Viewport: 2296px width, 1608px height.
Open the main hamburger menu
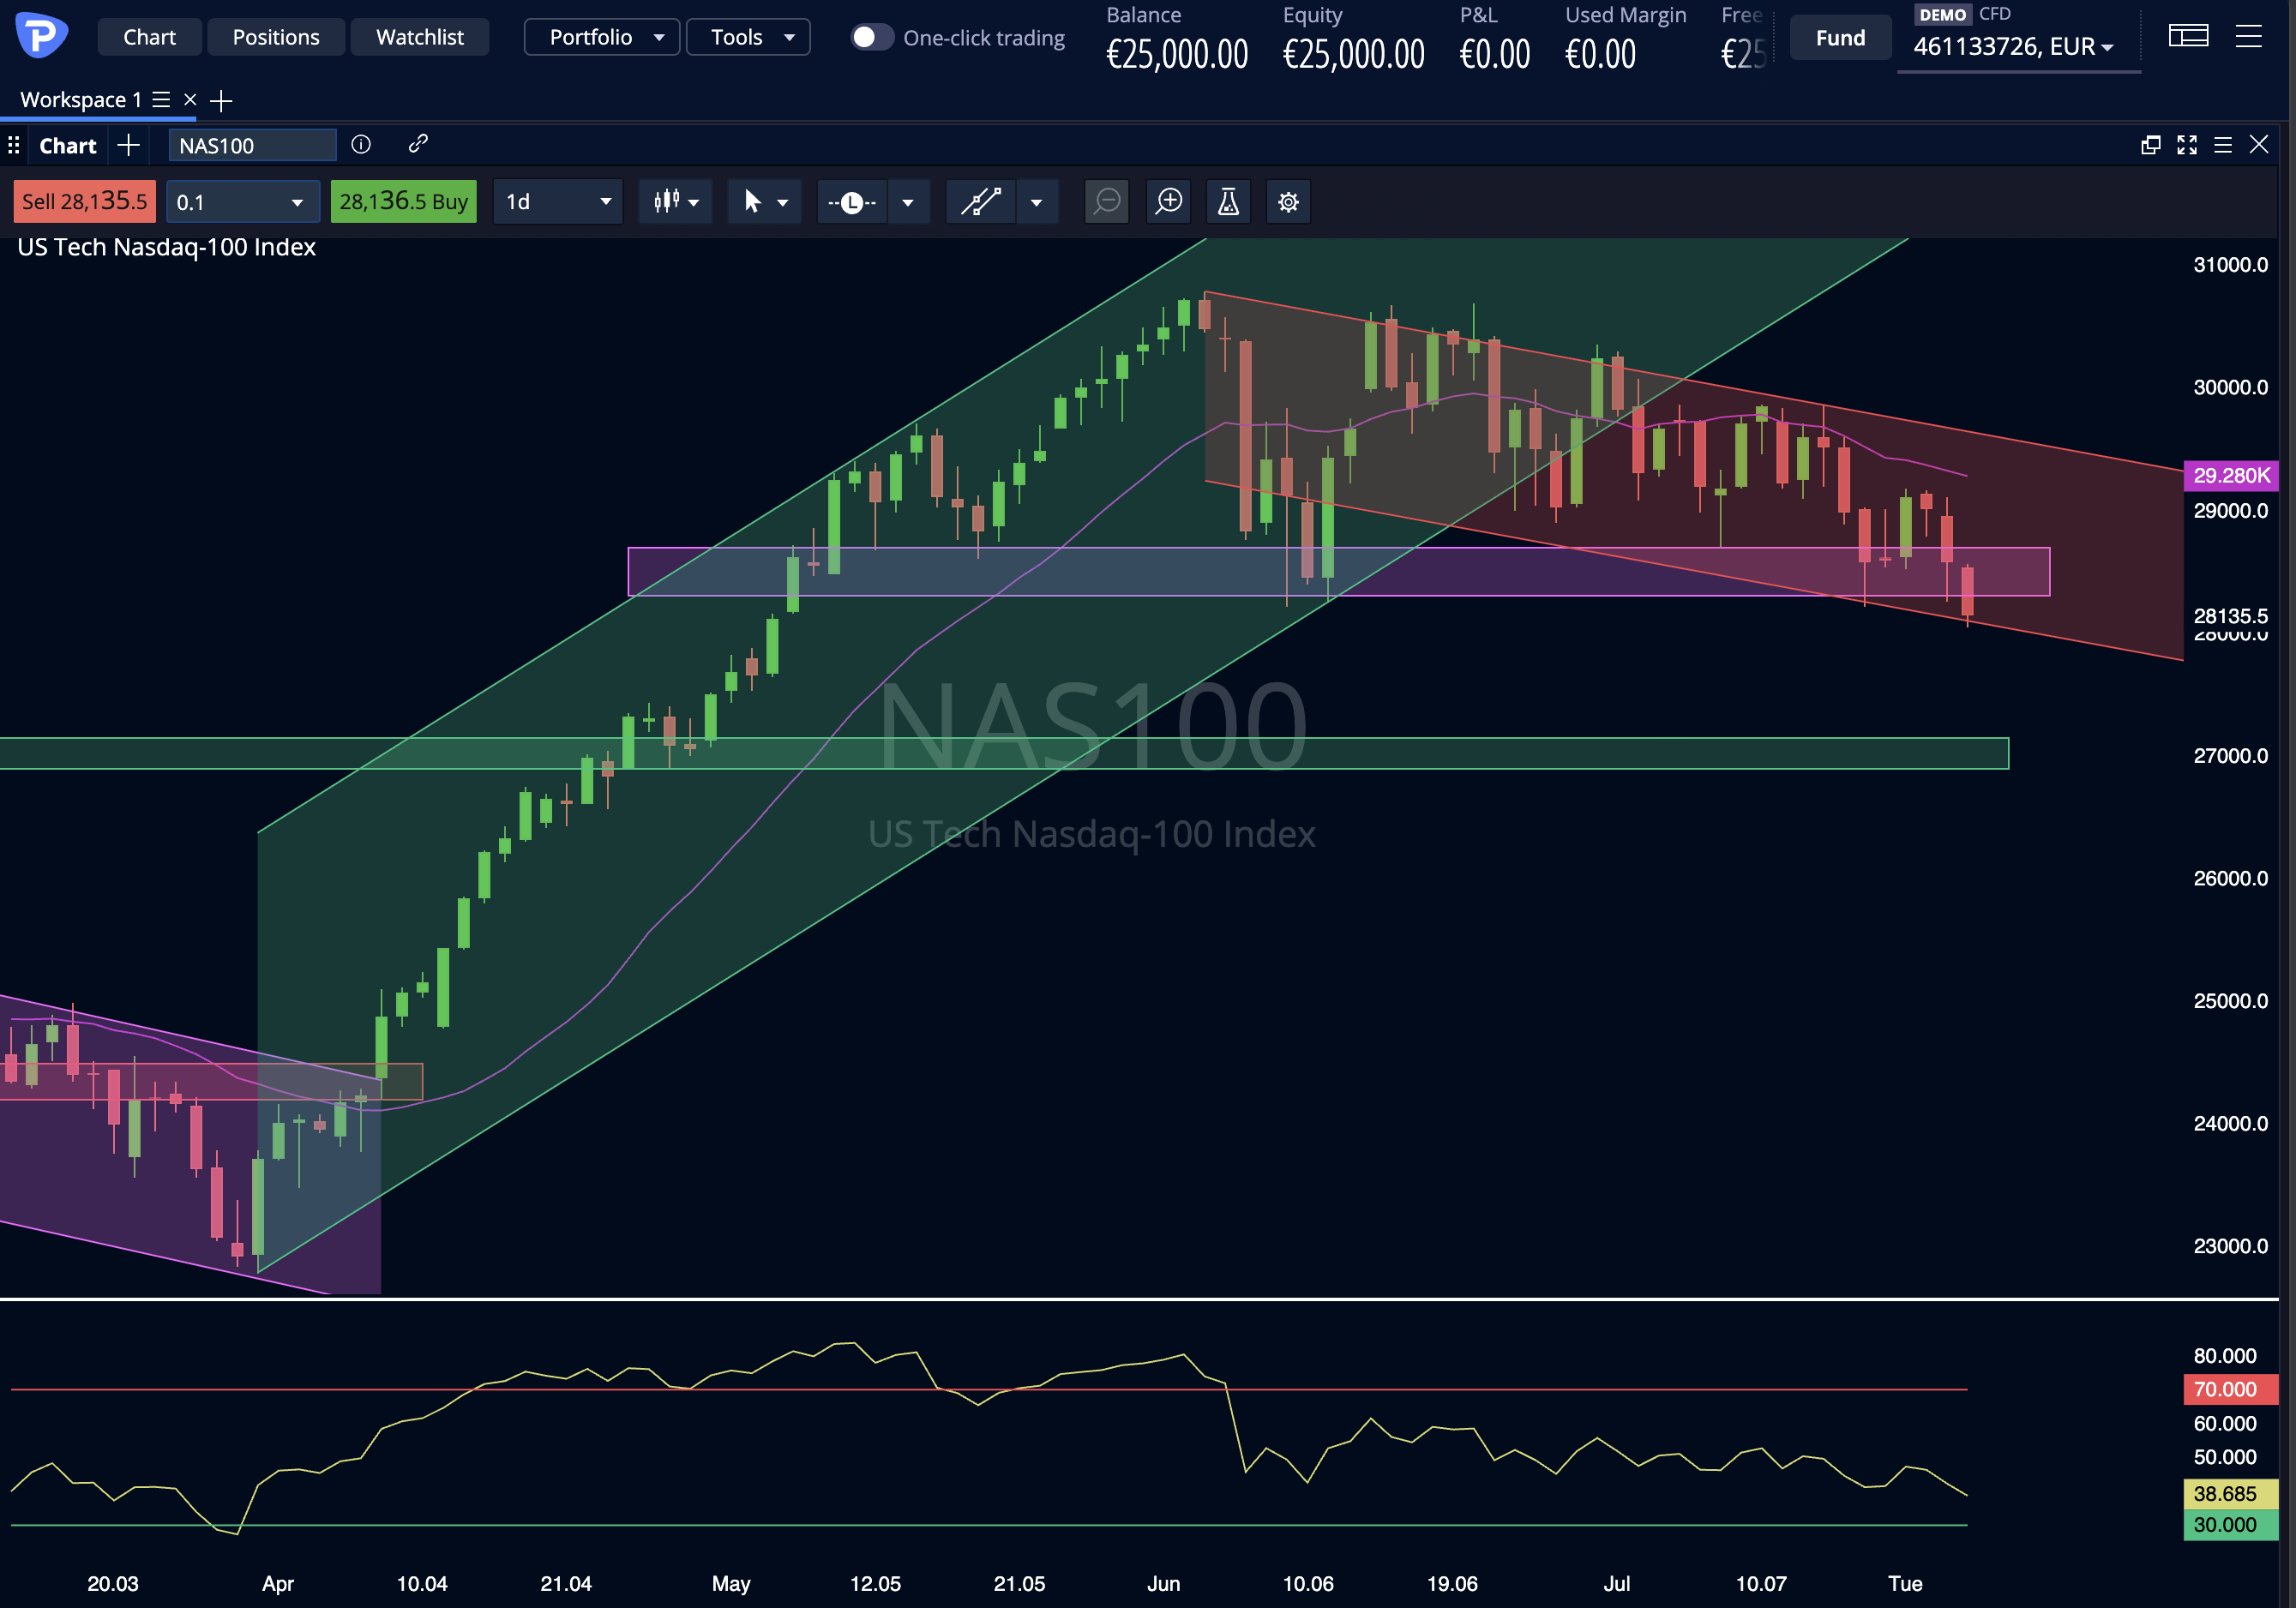coord(2249,36)
